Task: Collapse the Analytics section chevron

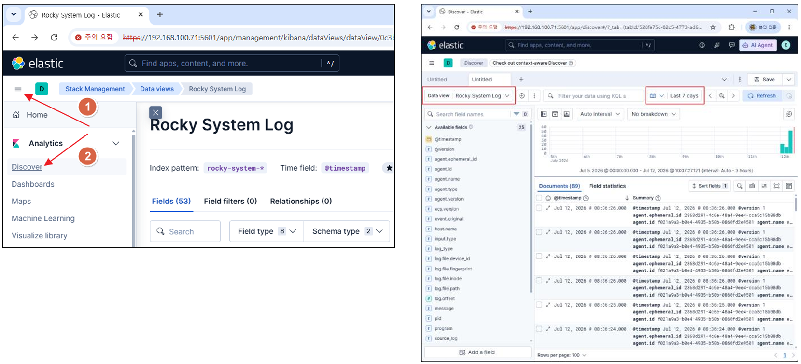Action: pyautogui.click(x=116, y=143)
